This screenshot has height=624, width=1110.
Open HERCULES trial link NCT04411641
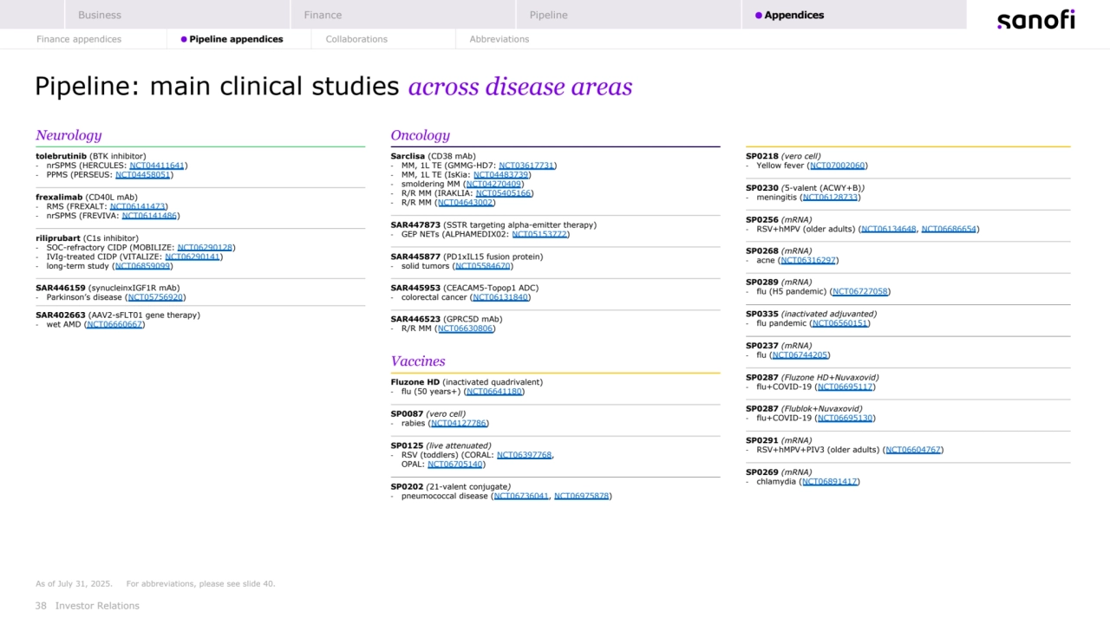click(x=157, y=166)
